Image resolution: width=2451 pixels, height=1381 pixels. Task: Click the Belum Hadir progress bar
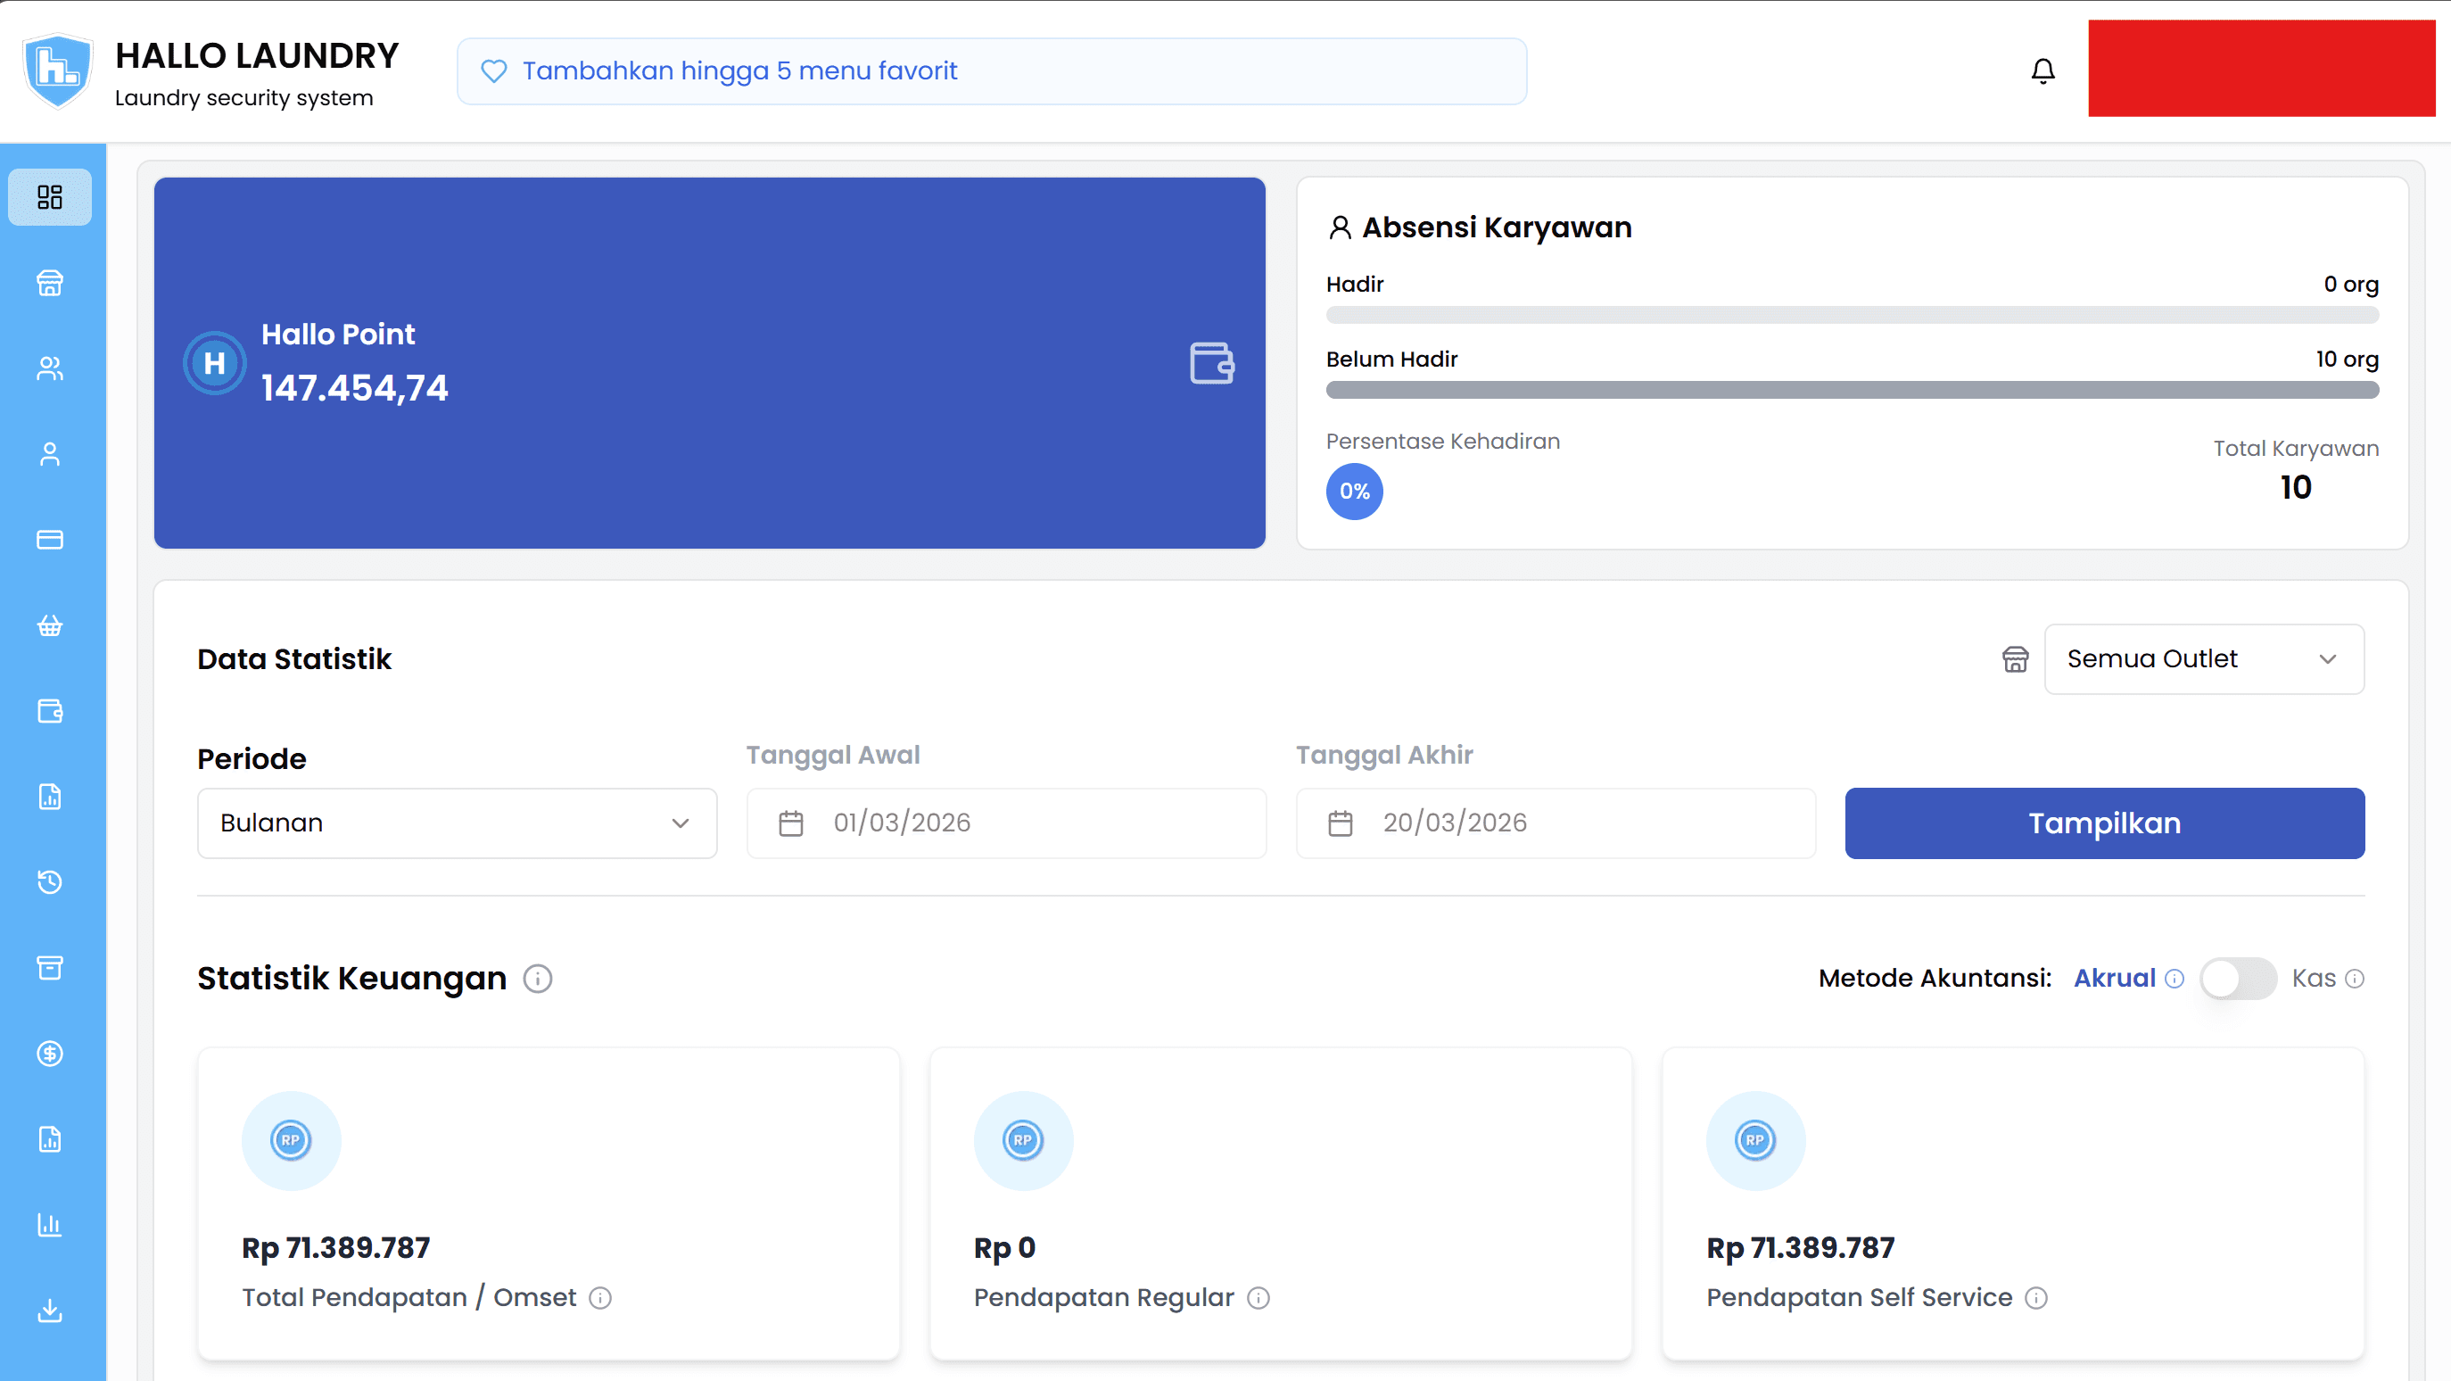coord(1853,389)
